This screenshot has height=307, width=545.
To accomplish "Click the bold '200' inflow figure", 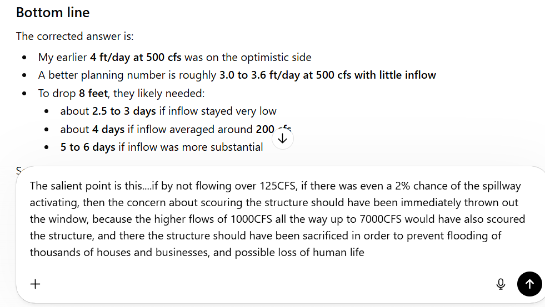I will (265, 129).
